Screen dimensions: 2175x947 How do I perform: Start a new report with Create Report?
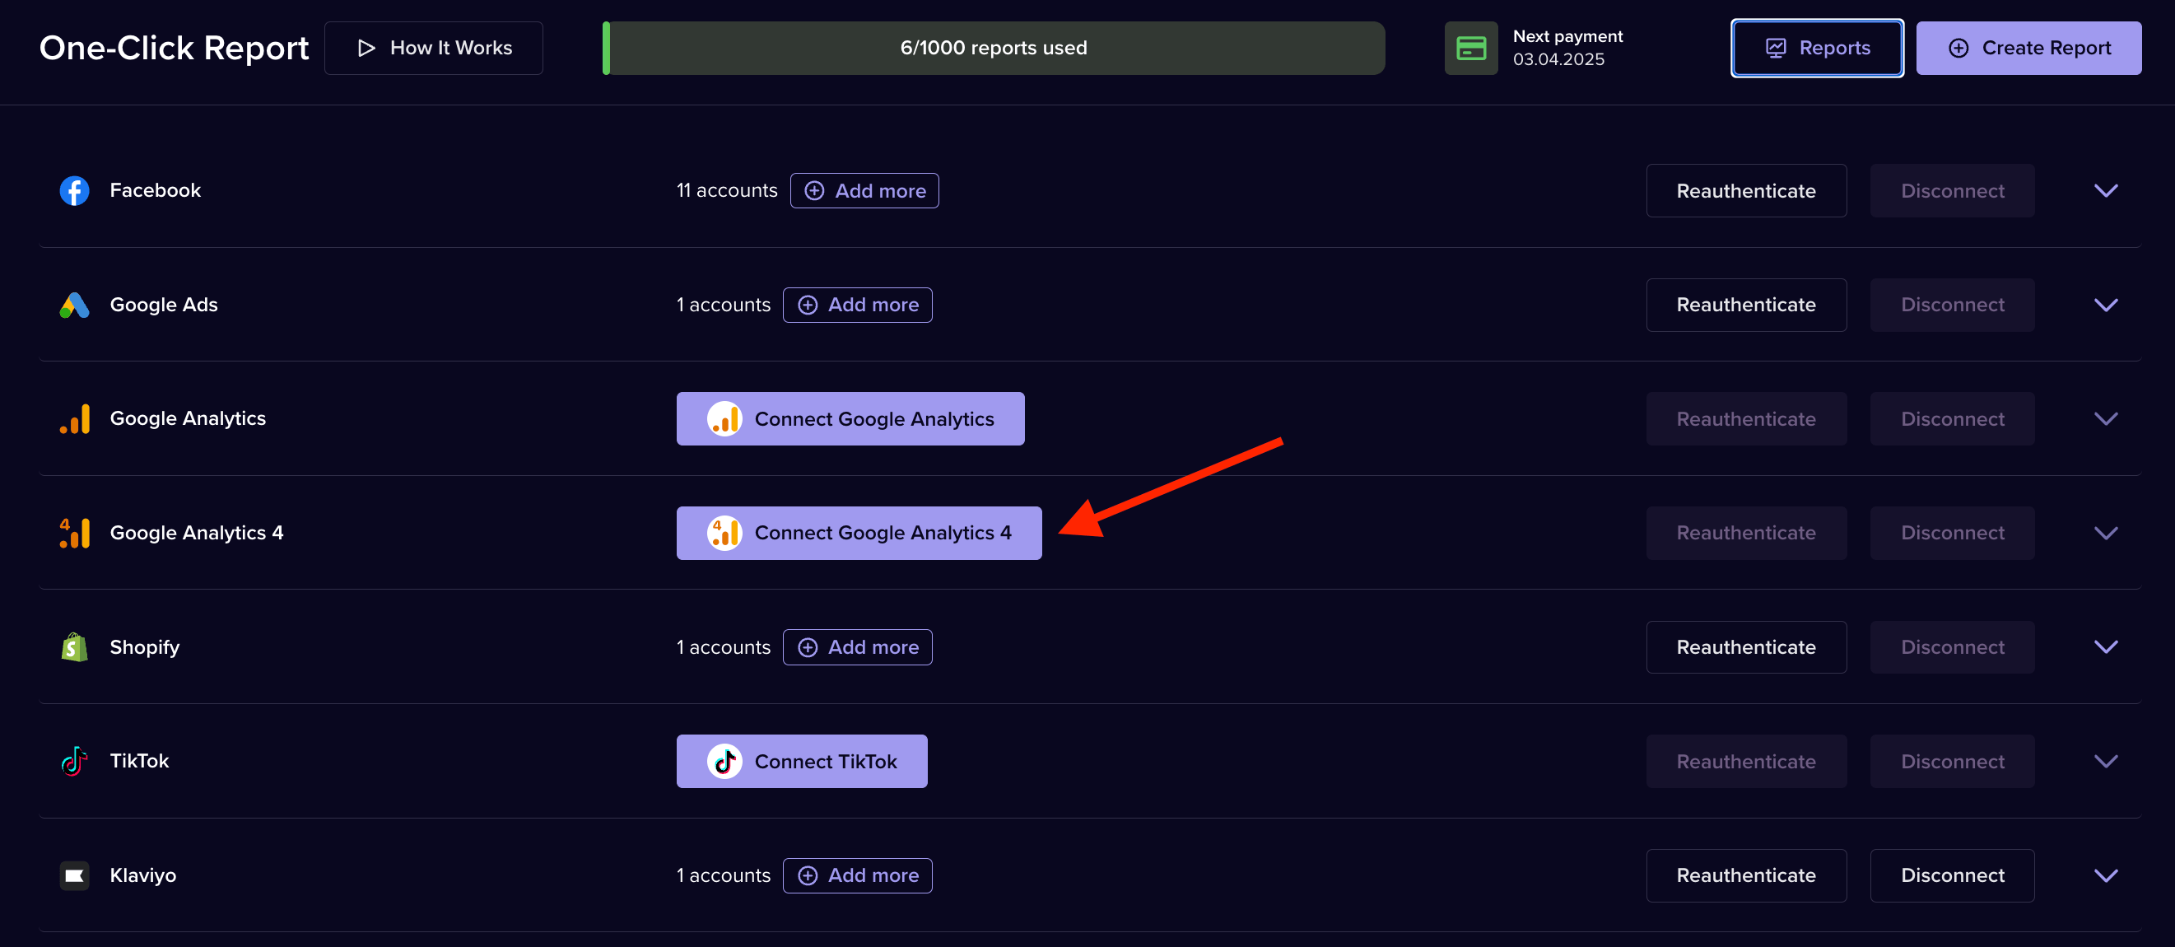[x=2028, y=48]
